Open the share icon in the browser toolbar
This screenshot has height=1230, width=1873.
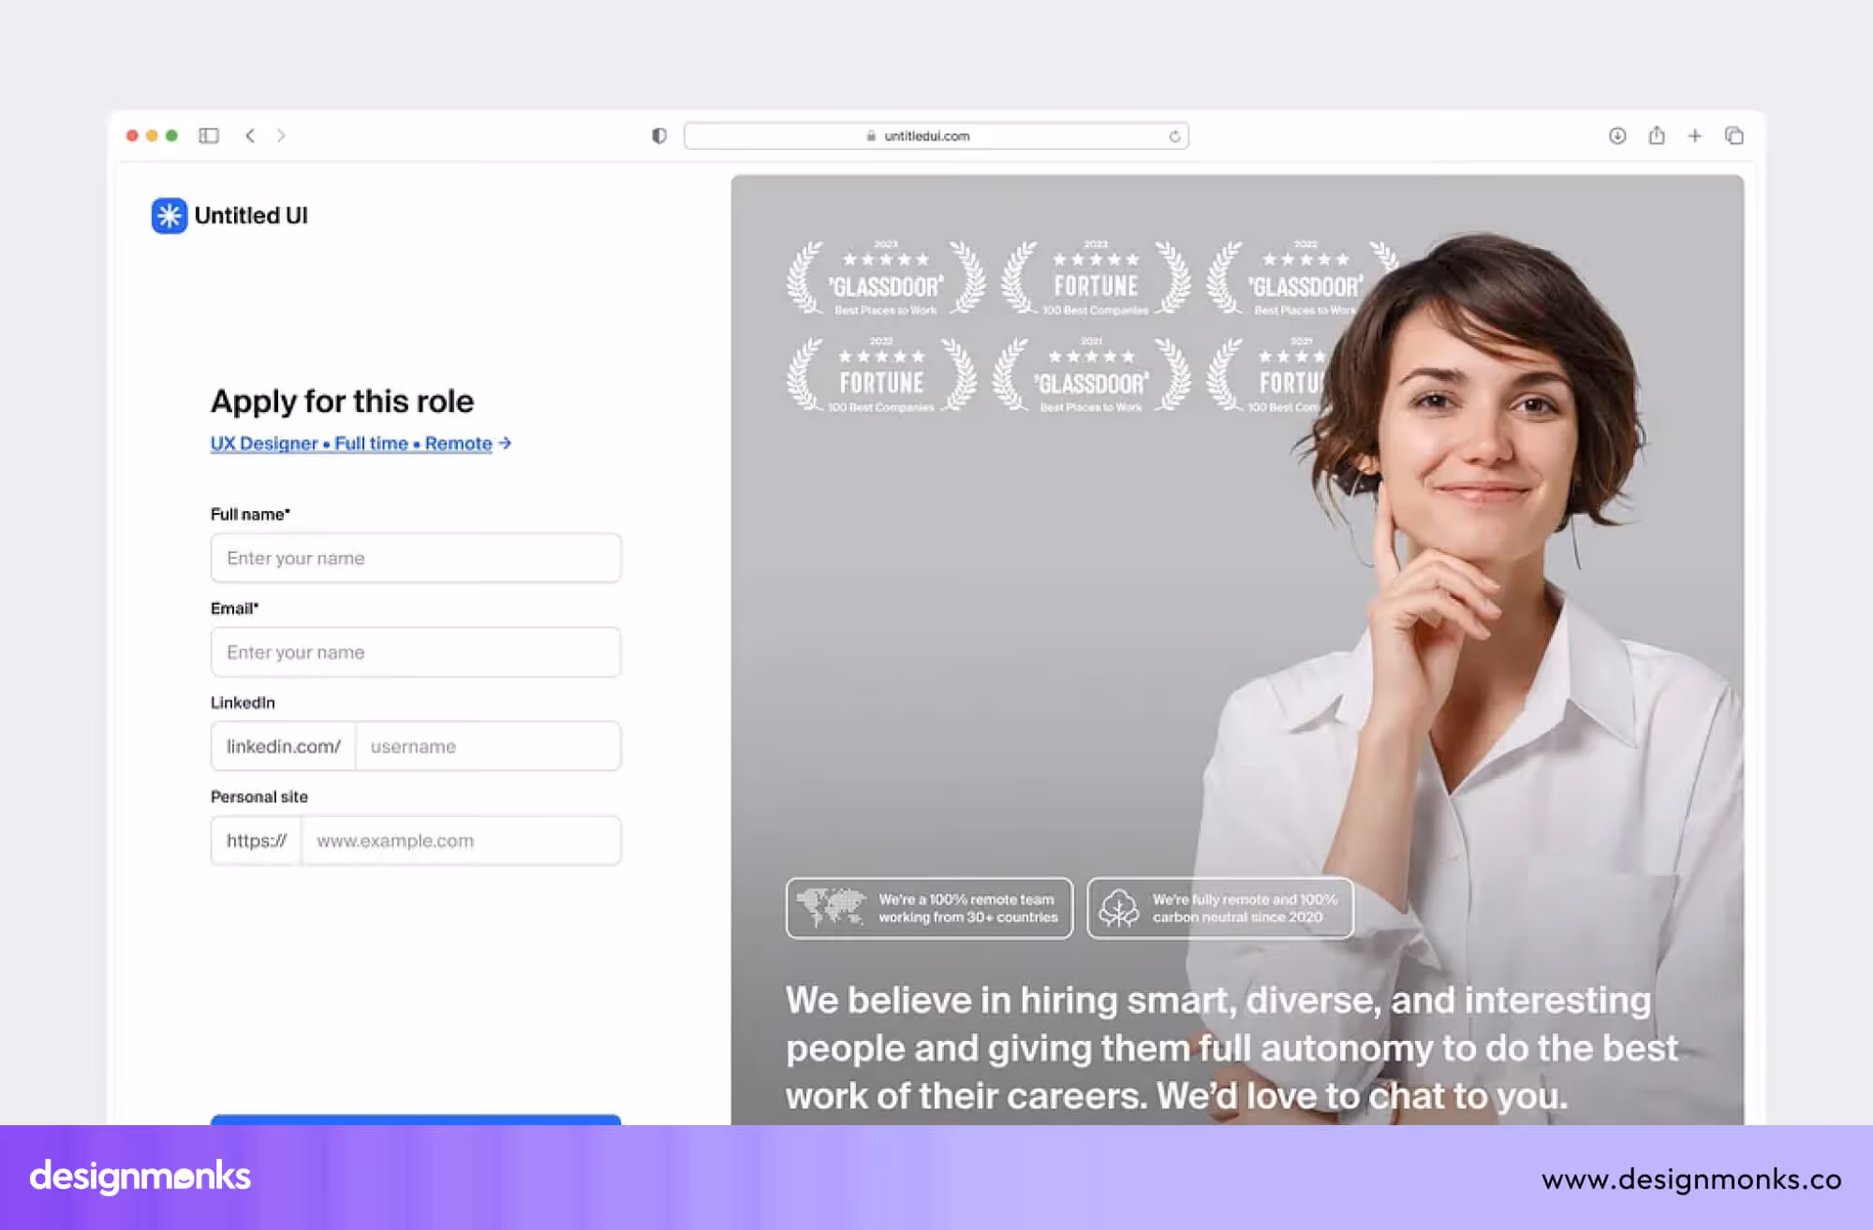[x=1657, y=136]
